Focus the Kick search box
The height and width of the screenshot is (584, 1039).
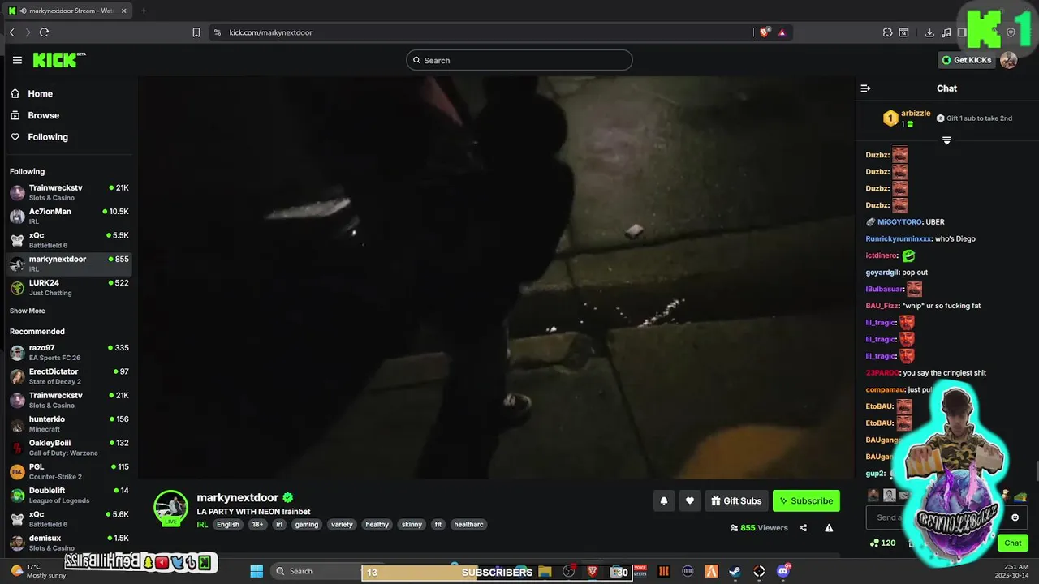pyautogui.click(x=519, y=60)
